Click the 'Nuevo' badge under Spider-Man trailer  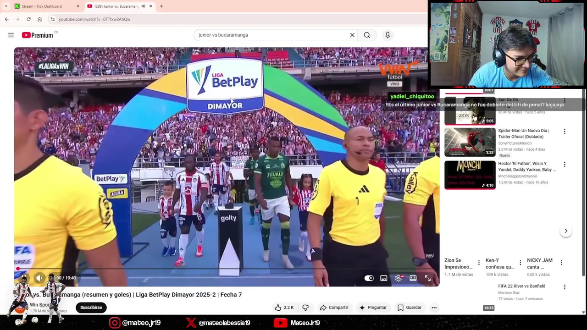point(504,155)
